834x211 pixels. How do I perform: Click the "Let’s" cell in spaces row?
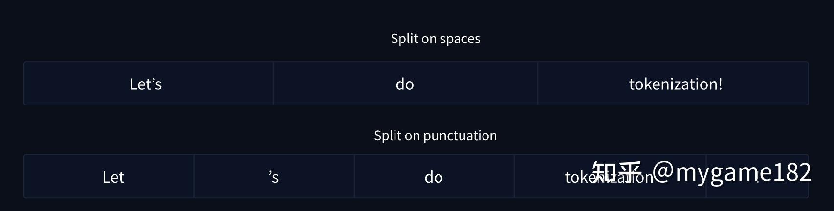(146, 84)
